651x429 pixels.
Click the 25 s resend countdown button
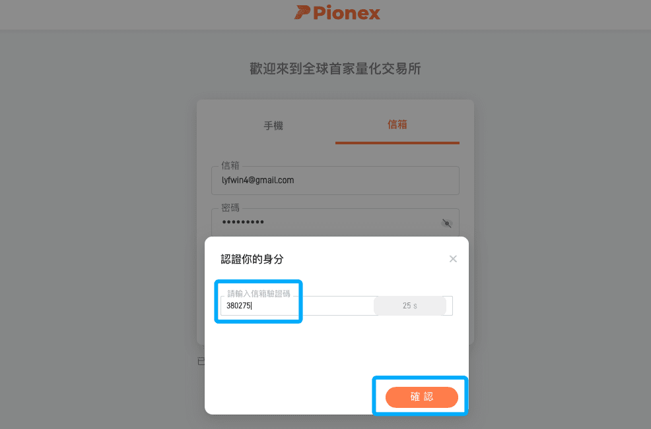tap(410, 306)
